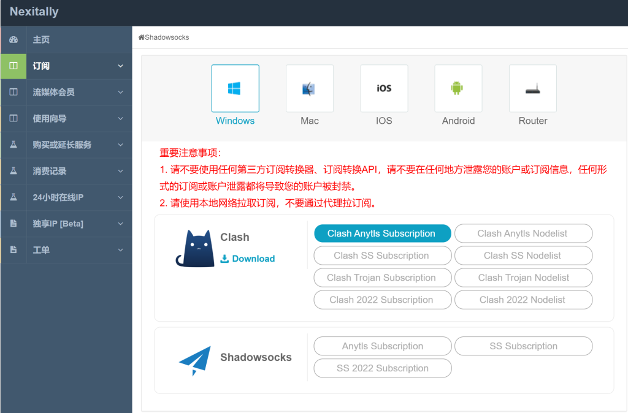This screenshot has width=628, height=413.
Task: Click the Nexitally site title
Action: pyautogui.click(x=34, y=12)
